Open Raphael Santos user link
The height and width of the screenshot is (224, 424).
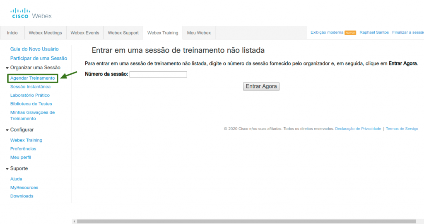[374, 32]
